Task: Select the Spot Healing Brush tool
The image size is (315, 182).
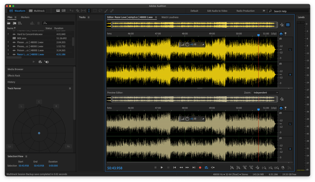Action: click(112, 10)
